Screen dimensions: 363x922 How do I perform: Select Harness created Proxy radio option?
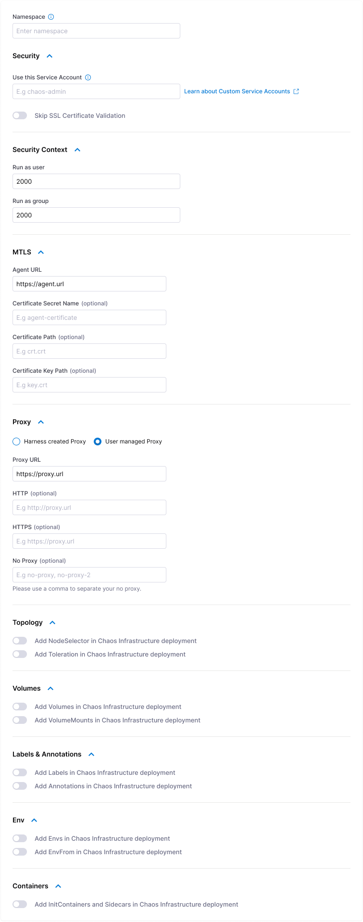pos(17,442)
